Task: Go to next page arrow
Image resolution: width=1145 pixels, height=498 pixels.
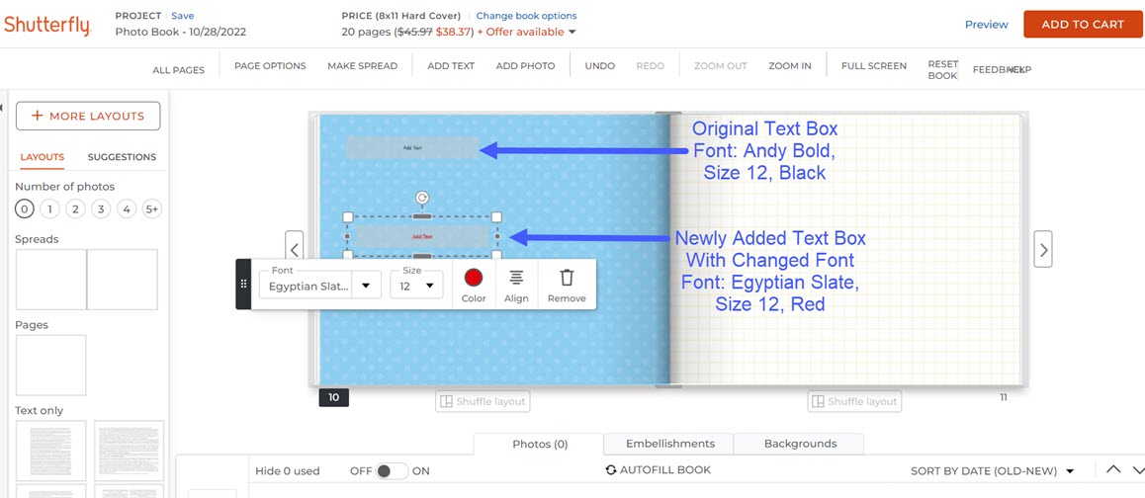Action: tap(1042, 249)
